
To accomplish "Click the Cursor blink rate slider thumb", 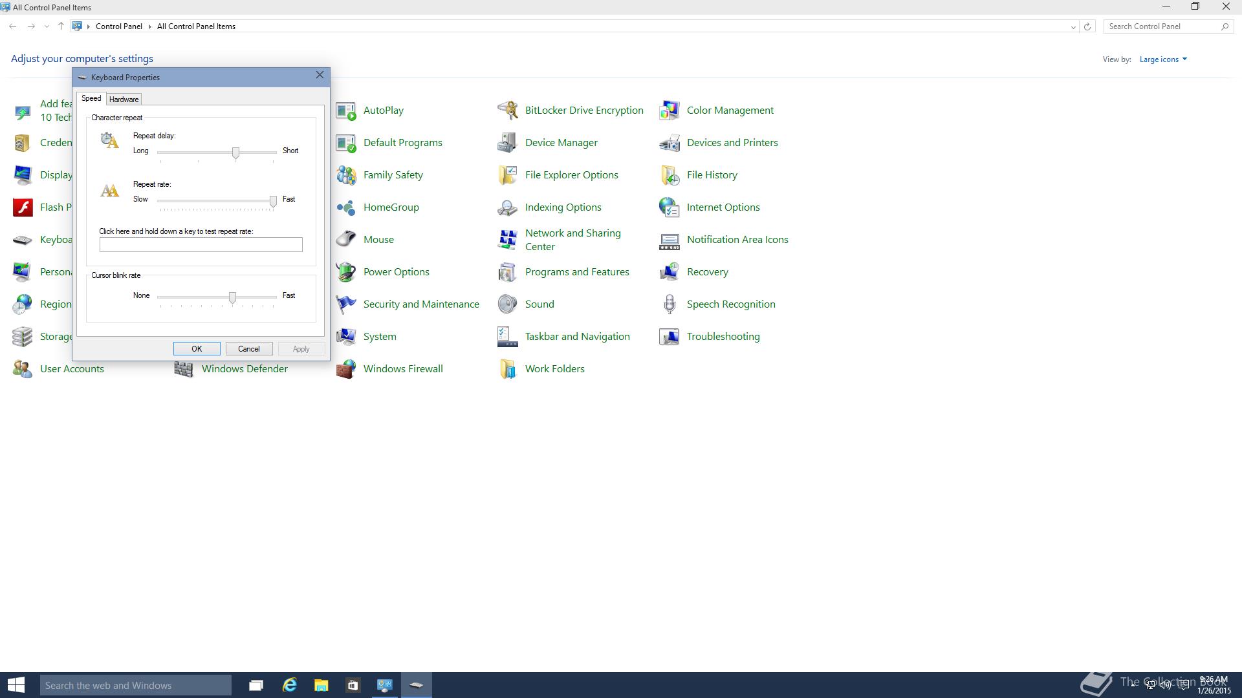I will click(x=232, y=297).
